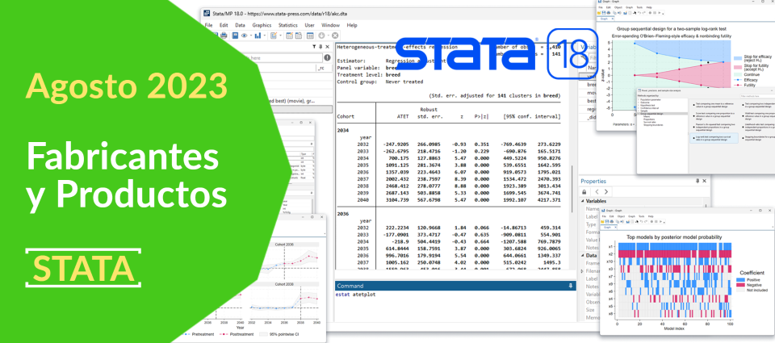This screenshot has width=775, height=343.
Task: Open the Variables Manager toolbar icon
Action: (x=310, y=35)
